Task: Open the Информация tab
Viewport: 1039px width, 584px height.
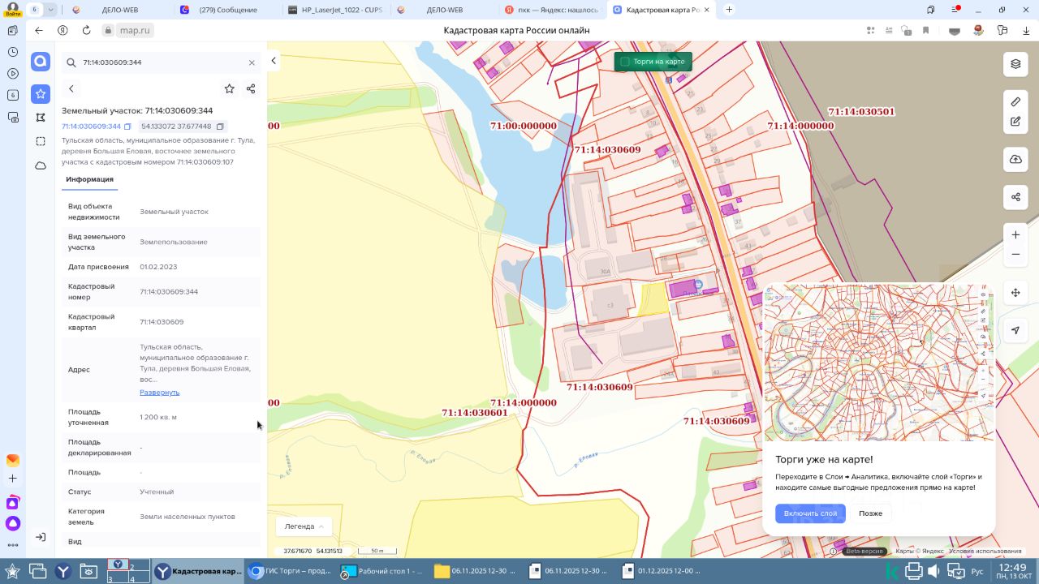Action: (x=90, y=179)
